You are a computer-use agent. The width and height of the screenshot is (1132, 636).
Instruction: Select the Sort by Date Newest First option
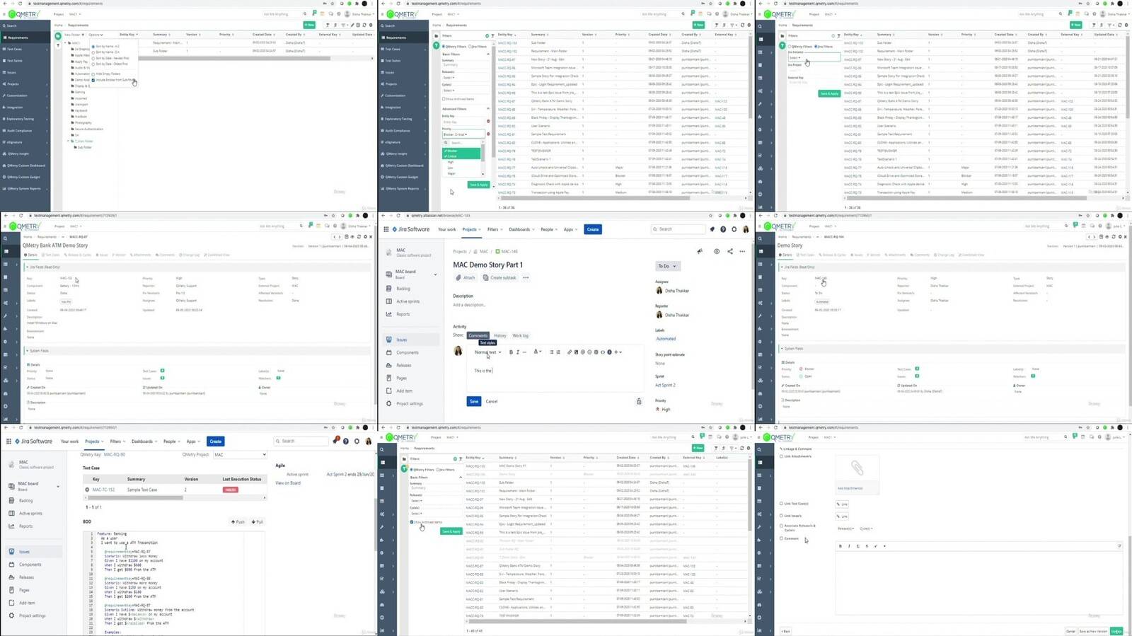coord(93,58)
